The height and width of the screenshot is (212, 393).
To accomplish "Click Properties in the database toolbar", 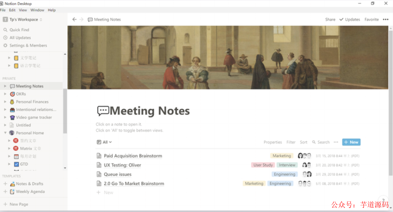I will pyautogui.click(x=273, y=142).
